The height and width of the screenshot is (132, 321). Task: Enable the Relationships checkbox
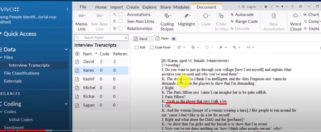(x=121, y=28)
